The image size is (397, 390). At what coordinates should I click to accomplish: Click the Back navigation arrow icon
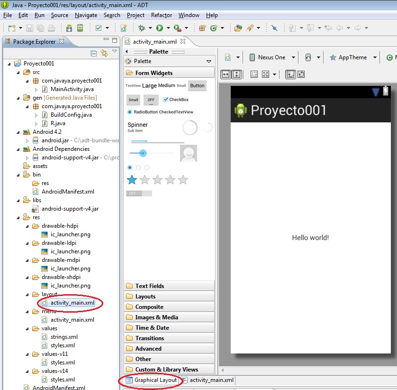(340, 28)
